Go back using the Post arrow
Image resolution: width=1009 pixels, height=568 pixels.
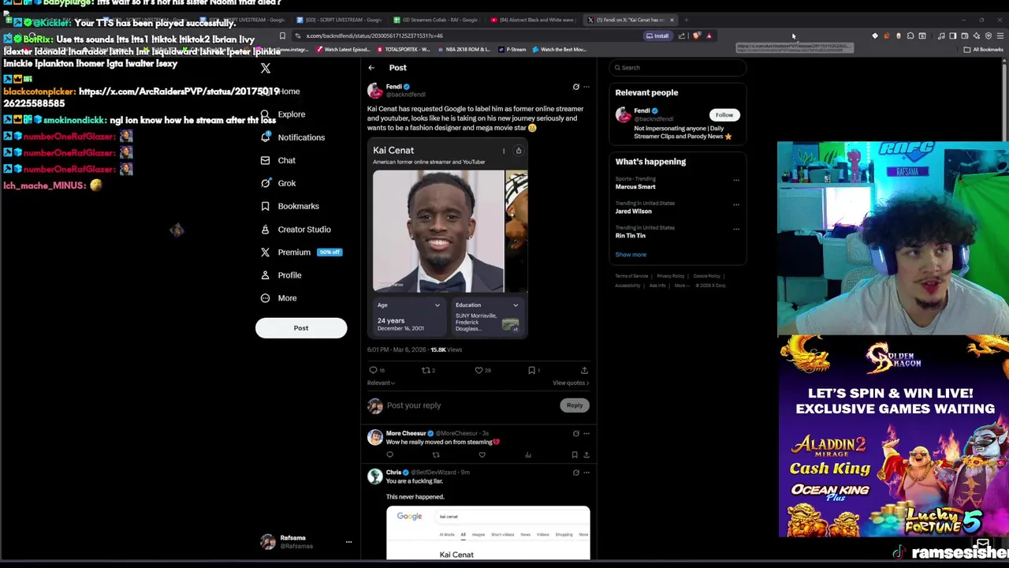tap(371, 68)
